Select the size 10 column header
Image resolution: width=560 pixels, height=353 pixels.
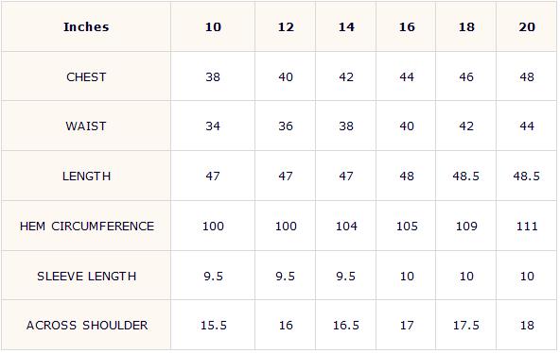[x=213, y=27]
